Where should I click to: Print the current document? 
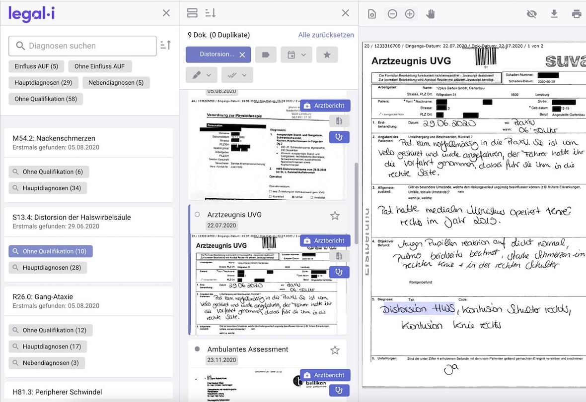point(576,14)
